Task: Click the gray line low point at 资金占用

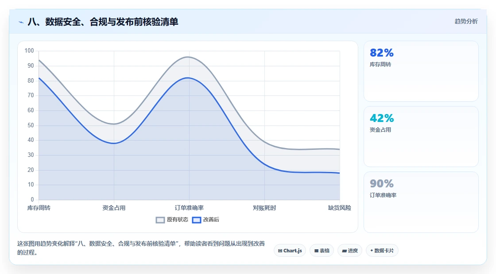Action: tap(114, 124)
